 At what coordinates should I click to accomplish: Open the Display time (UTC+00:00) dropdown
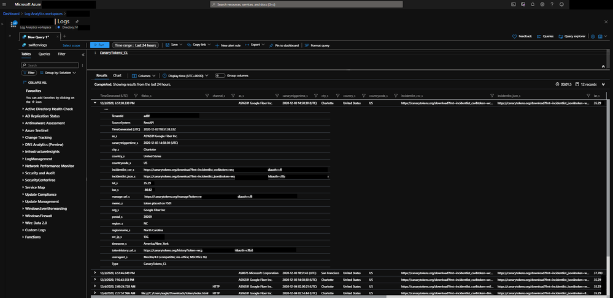(186, 76)
